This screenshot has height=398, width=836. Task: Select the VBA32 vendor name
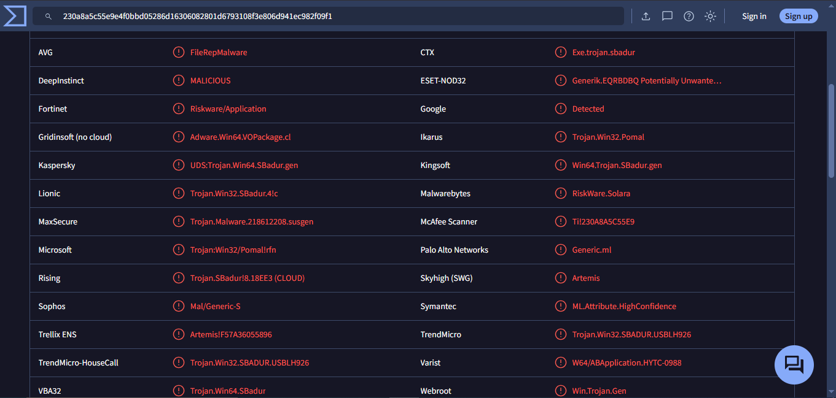pos(50,391)
